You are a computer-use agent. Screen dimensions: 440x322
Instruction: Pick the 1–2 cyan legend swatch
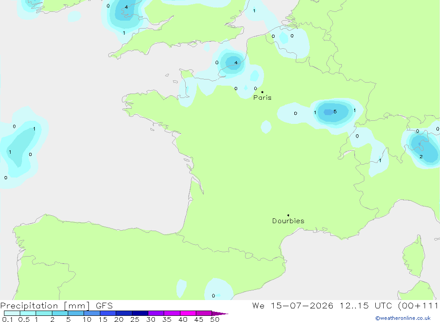[44, 313]
